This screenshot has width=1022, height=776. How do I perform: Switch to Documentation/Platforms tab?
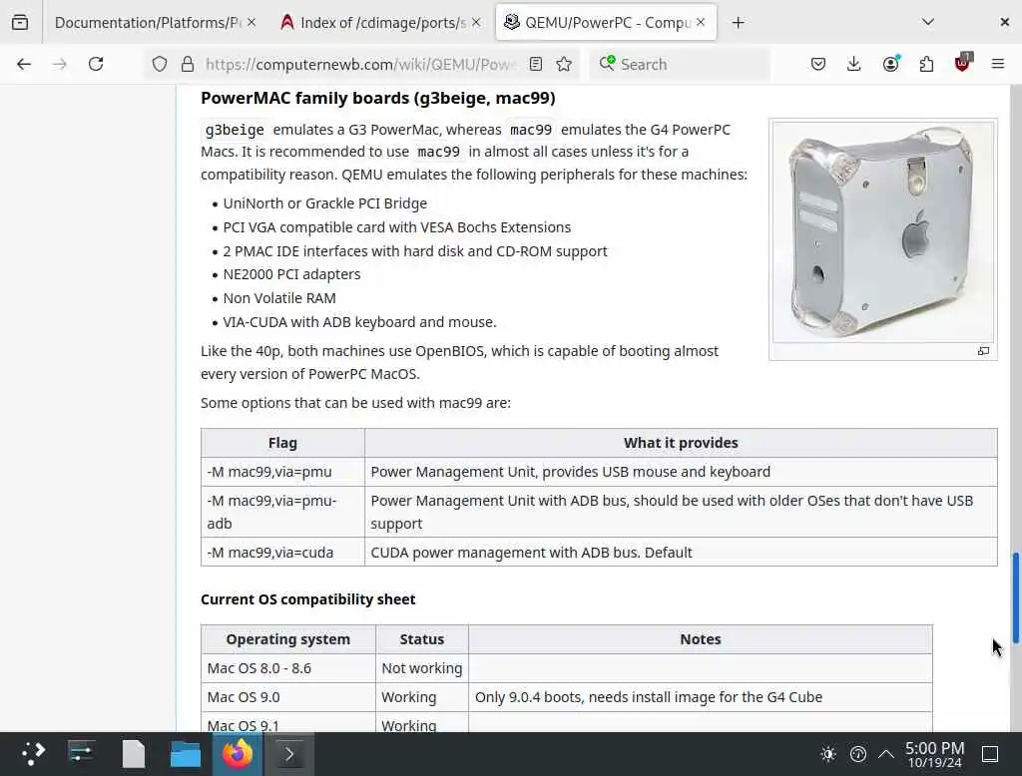pyautogui.click(x=148, y=22)
